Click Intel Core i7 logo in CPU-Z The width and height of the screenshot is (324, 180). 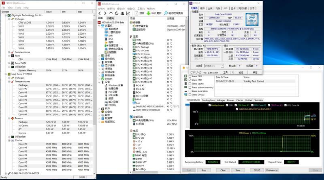pyautogui.click(x=252, y=19)
